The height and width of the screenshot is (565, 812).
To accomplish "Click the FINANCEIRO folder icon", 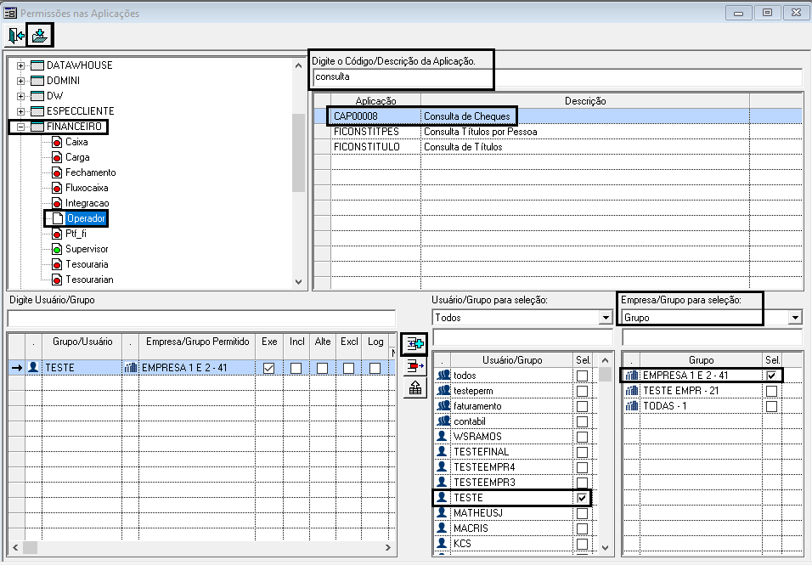I will [x=37, y=127].
